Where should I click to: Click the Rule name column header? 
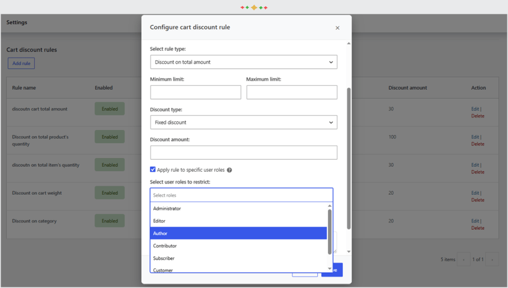[x=24, y=88]
